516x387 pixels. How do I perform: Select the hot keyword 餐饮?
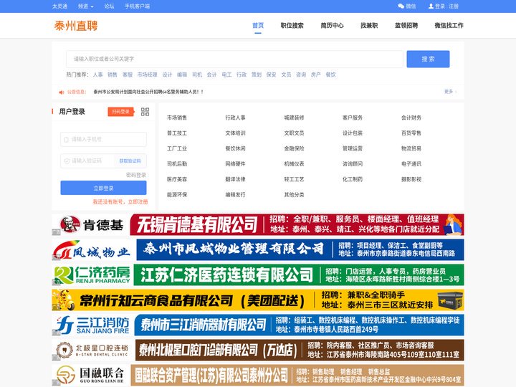click(x=330, y=75)
